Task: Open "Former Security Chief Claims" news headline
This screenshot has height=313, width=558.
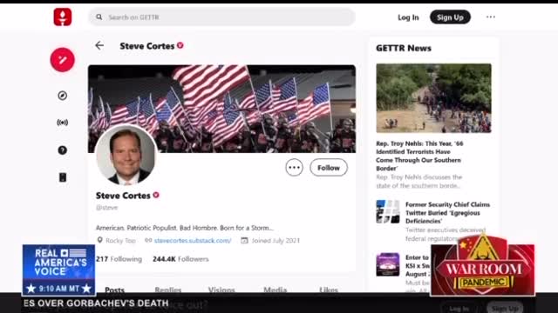Action: 447,212
